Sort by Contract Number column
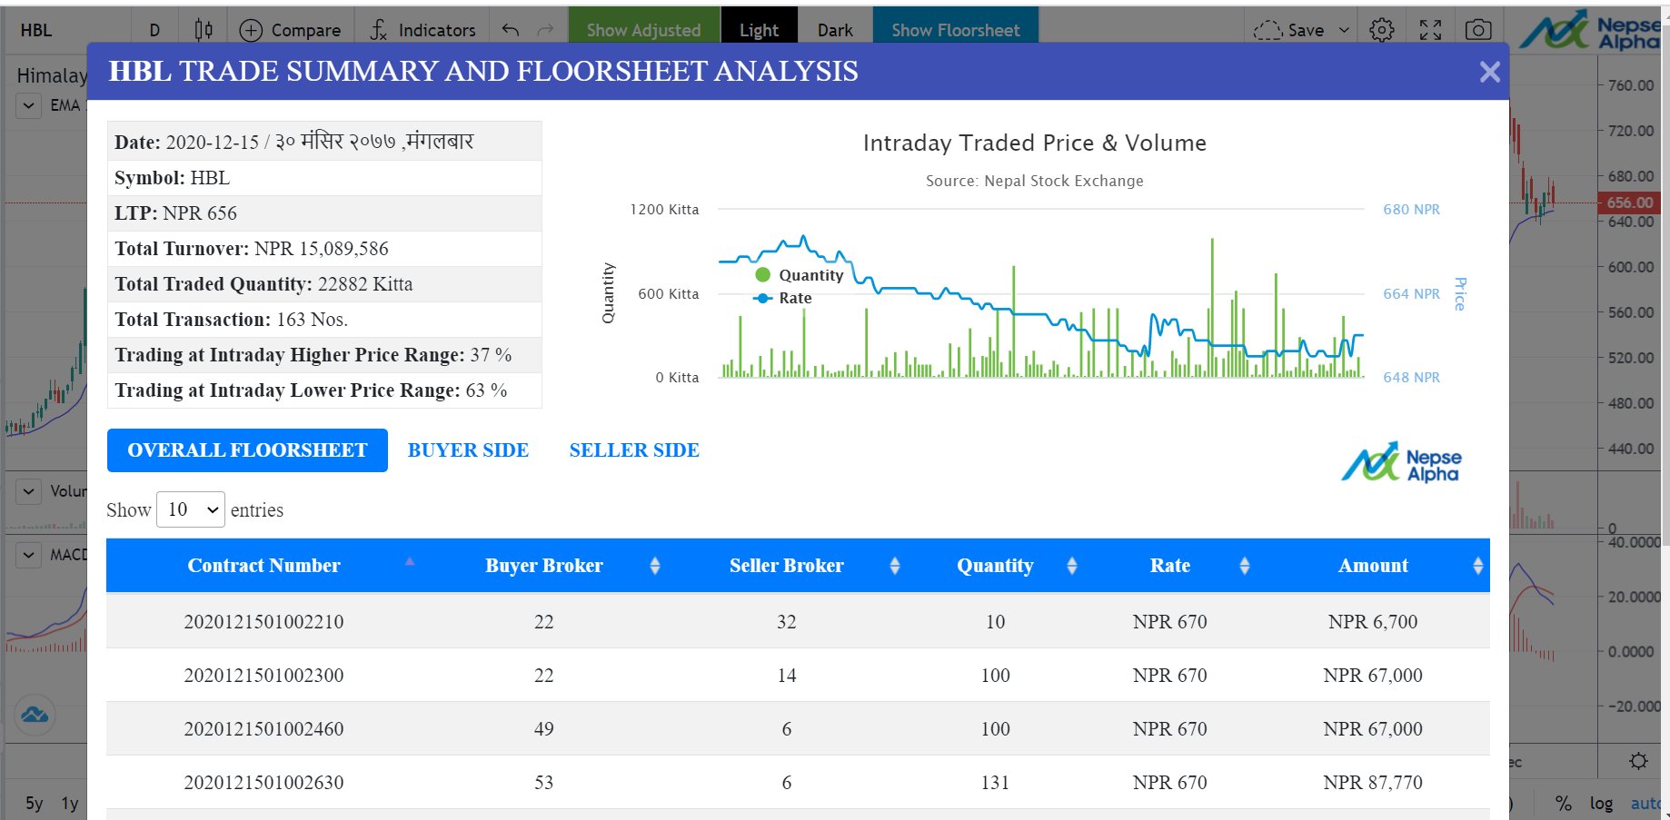Viewport: 1670px width, 820px height. (x=263, y=566)
